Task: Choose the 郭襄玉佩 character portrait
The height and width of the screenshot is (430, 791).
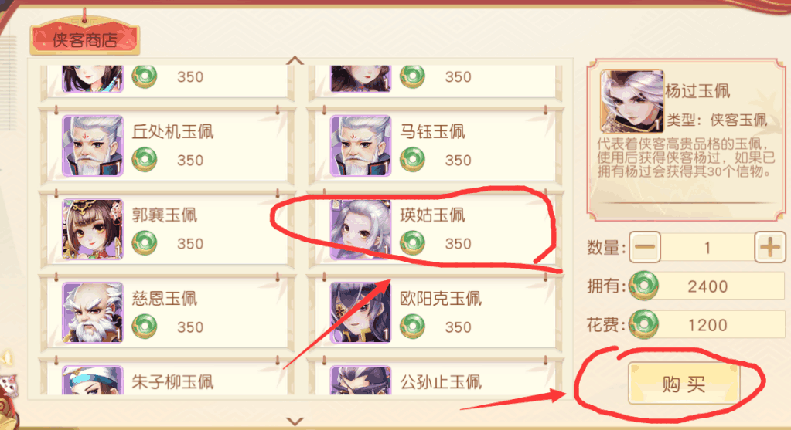Action: pyautogui.click(x=93, y=229)
